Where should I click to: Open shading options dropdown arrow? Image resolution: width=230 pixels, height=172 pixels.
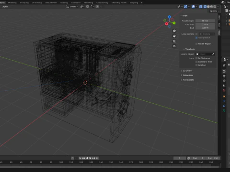pyautogui.click(x=218, y=7)
